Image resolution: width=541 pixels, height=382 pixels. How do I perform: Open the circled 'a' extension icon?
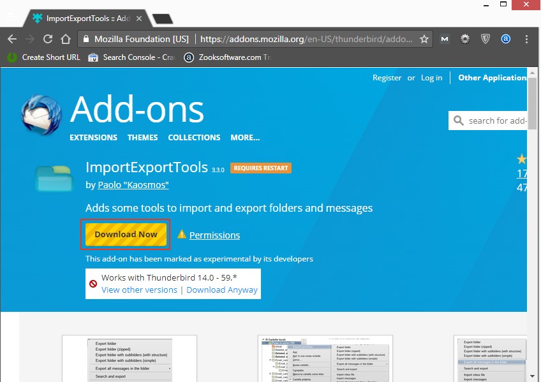point(506,39)
